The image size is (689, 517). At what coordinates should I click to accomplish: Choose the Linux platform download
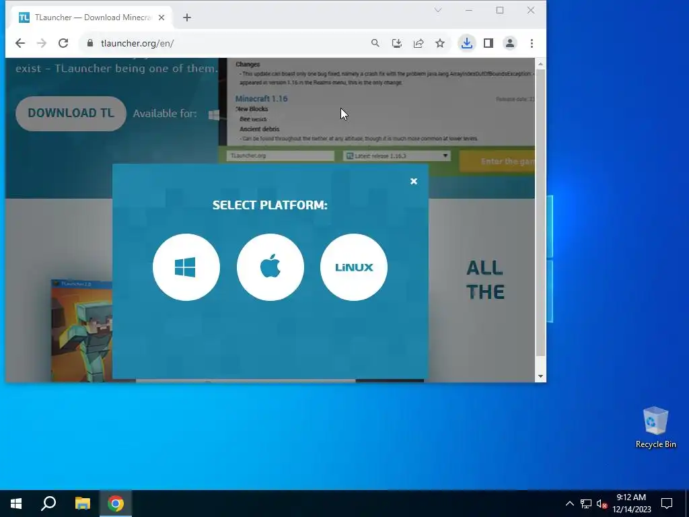354,267
